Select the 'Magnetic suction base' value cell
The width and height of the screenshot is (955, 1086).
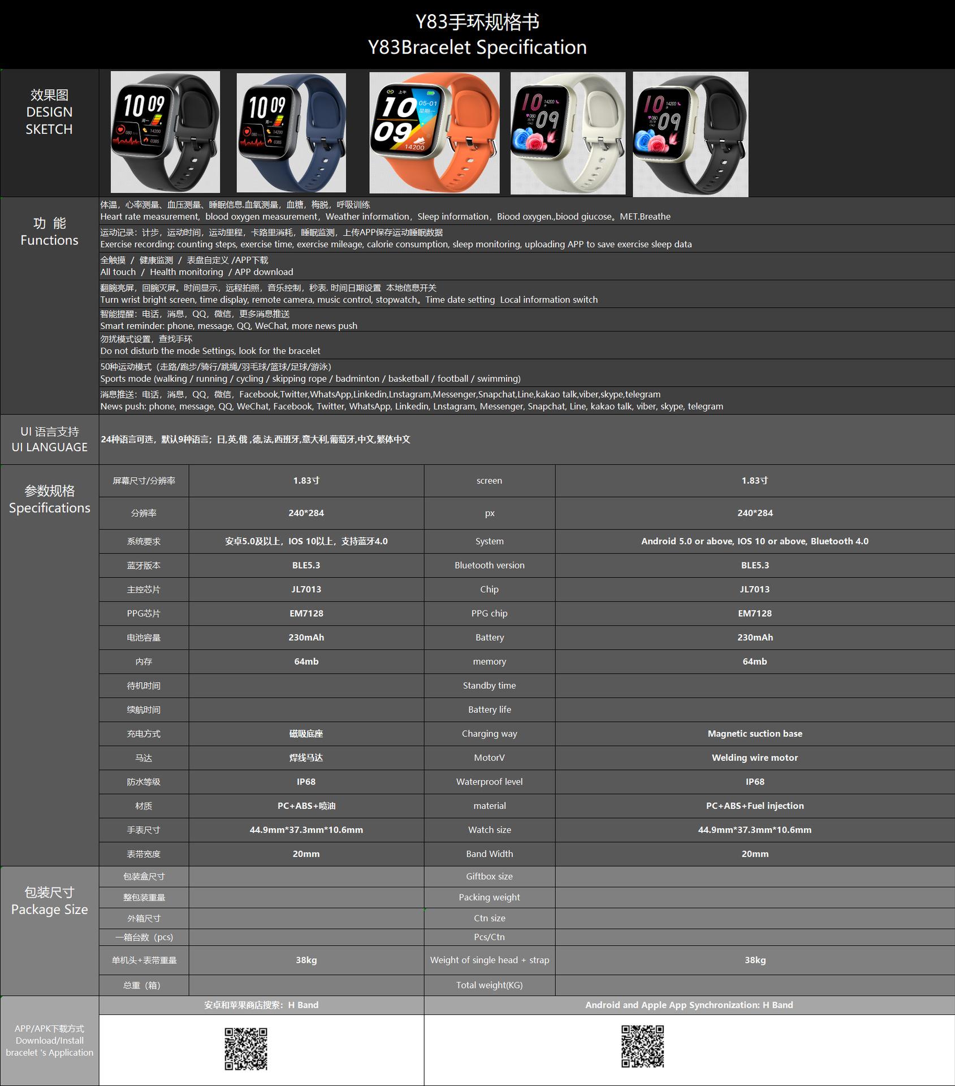pyautogui.click(x=754, y=734)
